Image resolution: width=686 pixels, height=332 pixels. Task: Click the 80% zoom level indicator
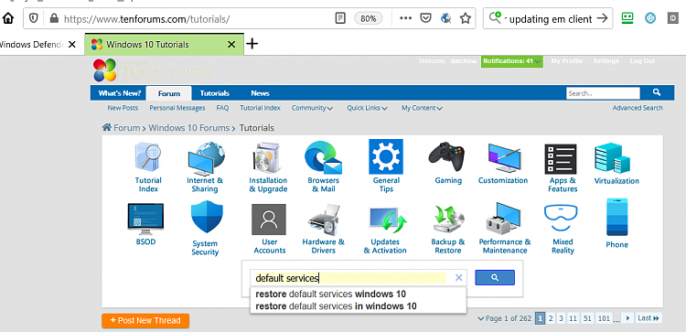(x=368, y=18)
